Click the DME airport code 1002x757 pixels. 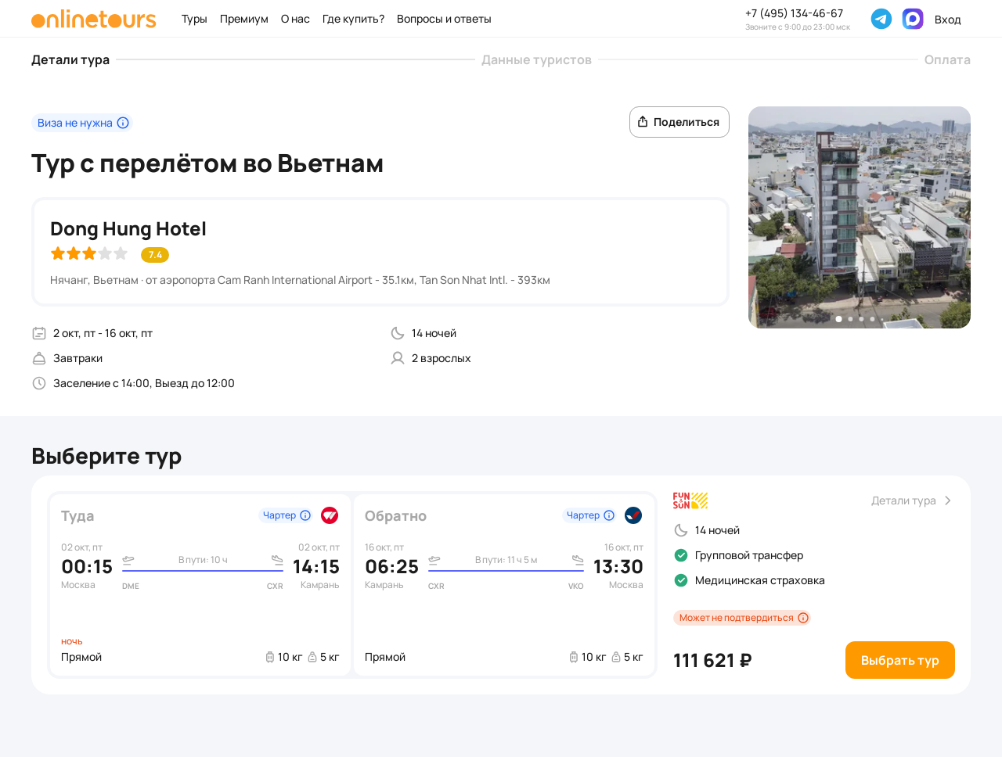tap(131, 586)
